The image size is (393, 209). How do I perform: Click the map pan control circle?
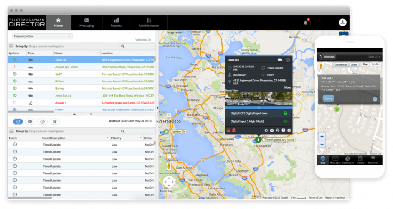[x=169, y=182]
